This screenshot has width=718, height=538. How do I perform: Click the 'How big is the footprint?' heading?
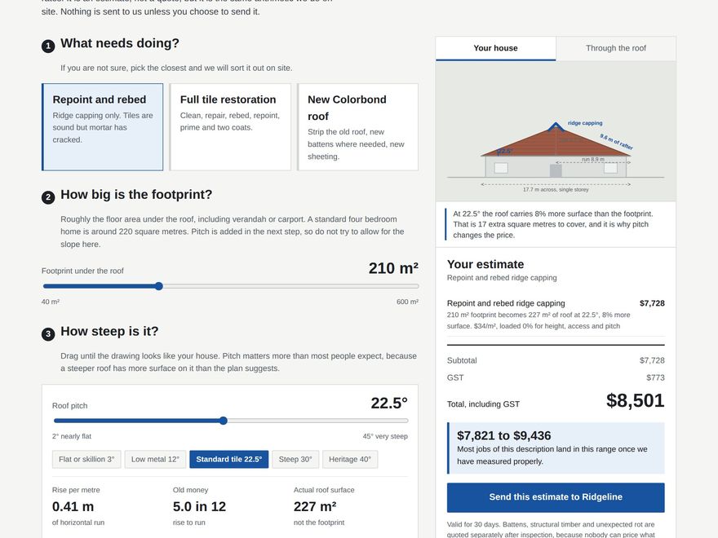[136, 195]
